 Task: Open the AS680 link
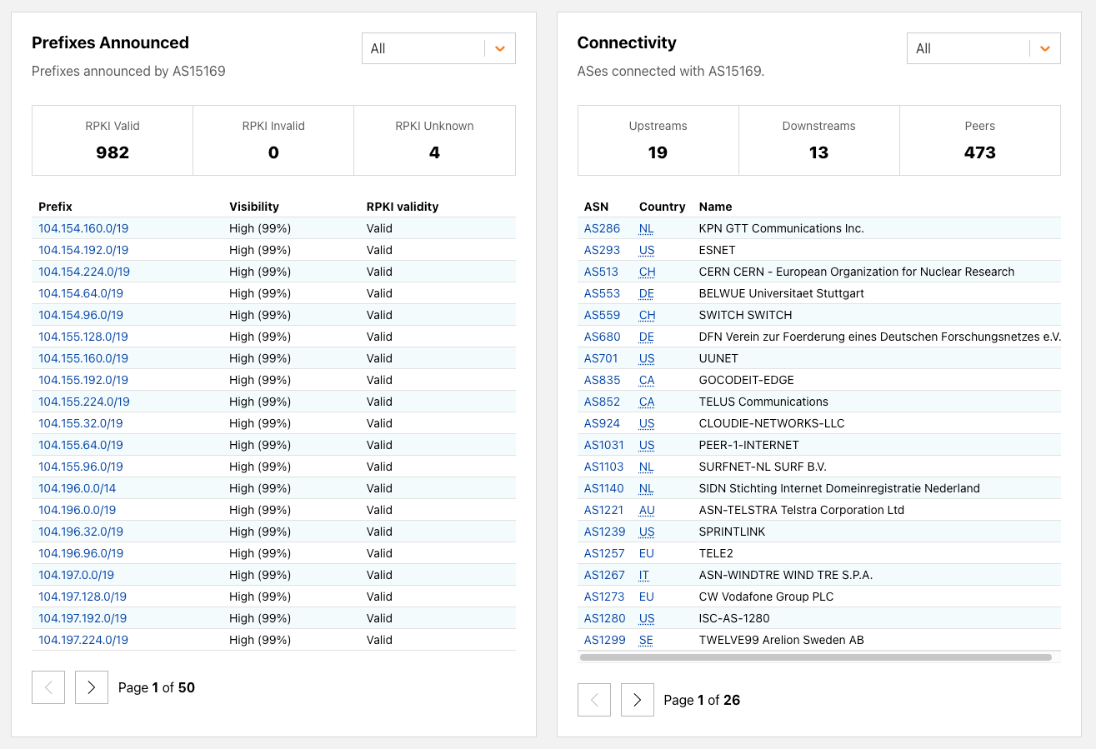(602, 337)
